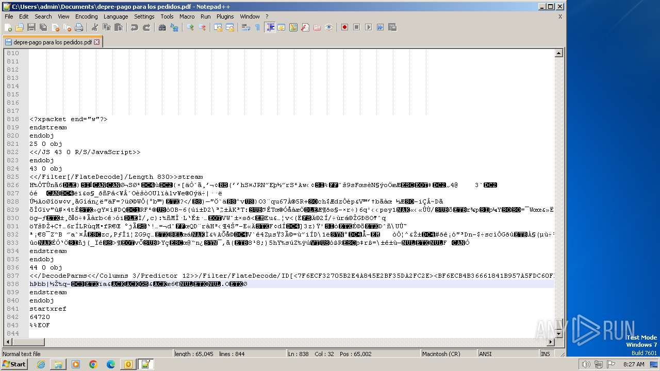Viewport: 660px width, 371px height.
Task: Toggle Show All Characters pilcrow icon
Action: (x=258, y=27)
